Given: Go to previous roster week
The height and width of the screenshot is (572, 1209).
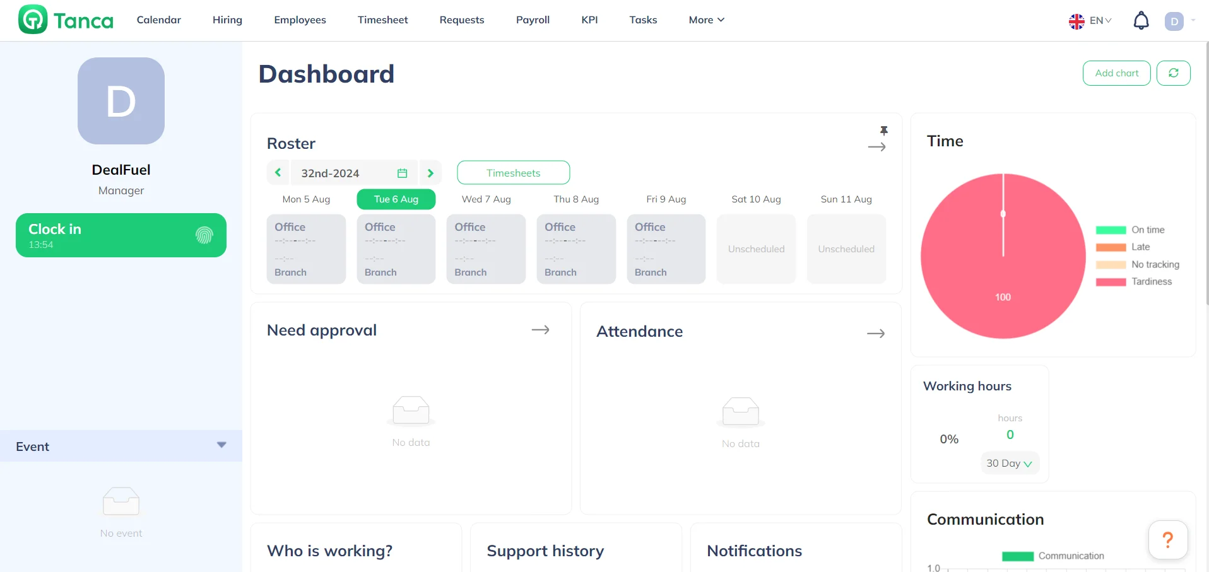Looking at the screenshot, I should (x=278, y=173).
